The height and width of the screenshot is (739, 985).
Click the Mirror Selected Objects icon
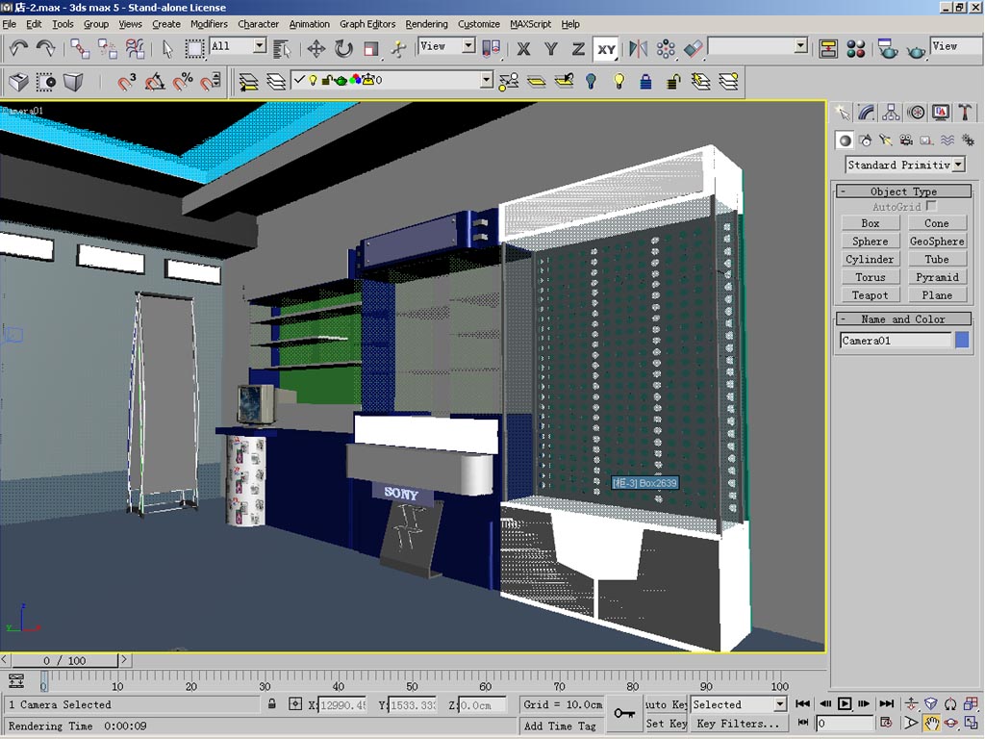(x=638, y=48)
